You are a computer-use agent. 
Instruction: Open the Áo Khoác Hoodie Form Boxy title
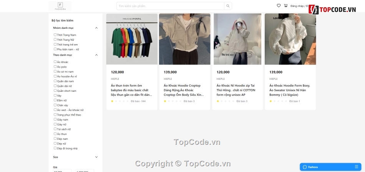290,90
